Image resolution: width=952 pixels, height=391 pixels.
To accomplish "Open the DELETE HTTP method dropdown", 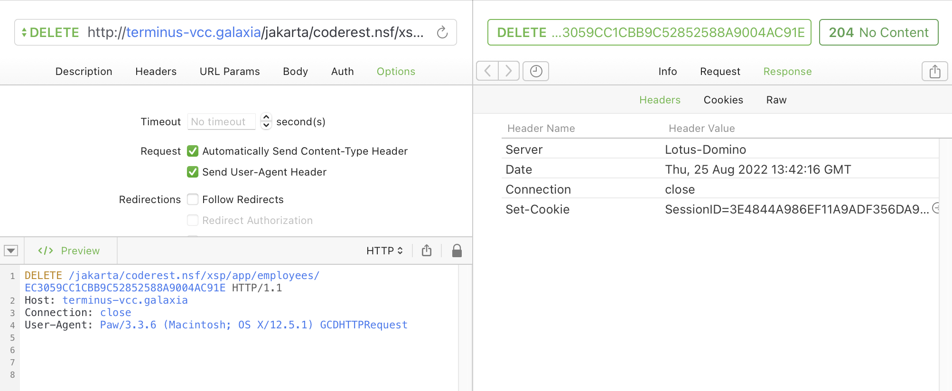I will point(50,32).
